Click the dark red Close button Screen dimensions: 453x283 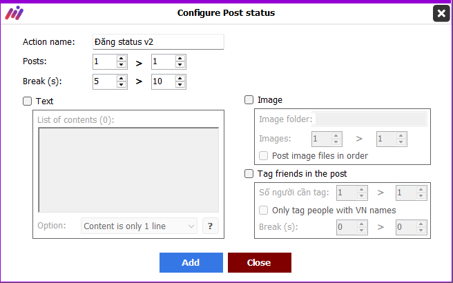click(260, 262)
